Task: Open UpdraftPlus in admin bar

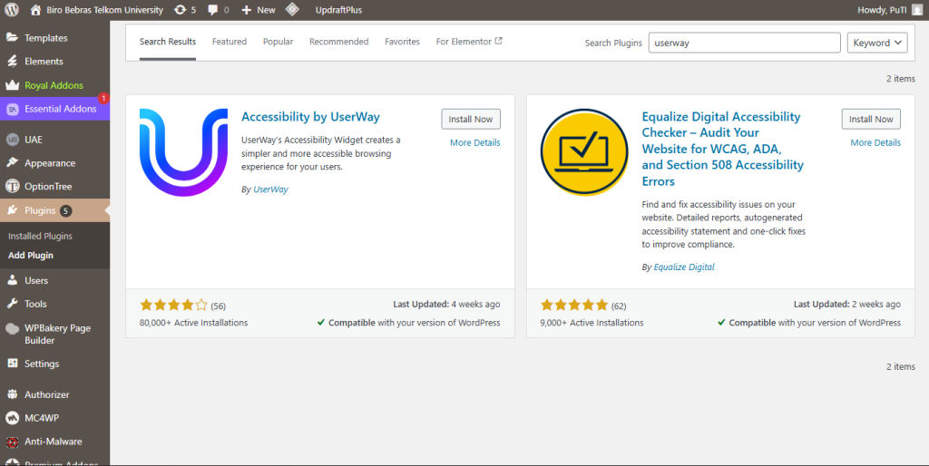Action: tap(338, 10)
